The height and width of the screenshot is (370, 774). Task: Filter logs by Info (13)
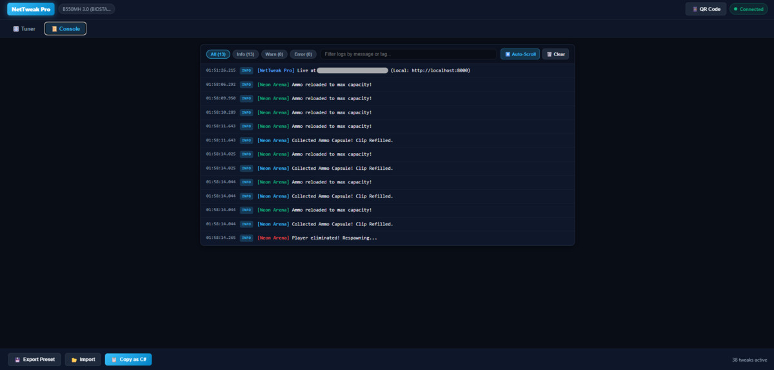pyautogui.click(x=246, y=54)
